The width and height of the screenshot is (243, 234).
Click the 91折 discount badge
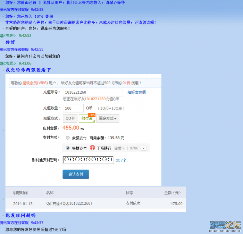coord(92,115)
